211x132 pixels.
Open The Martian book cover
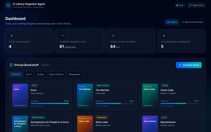(85, 95)
